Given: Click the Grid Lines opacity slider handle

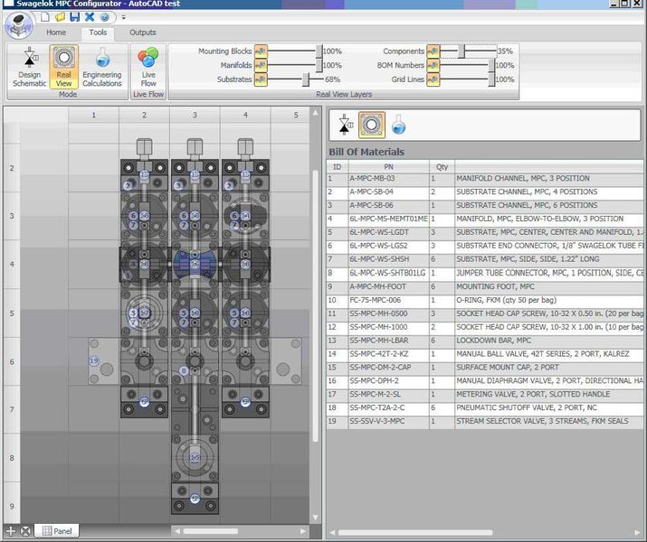Looking at the screenshot, I should click(491, 79).
